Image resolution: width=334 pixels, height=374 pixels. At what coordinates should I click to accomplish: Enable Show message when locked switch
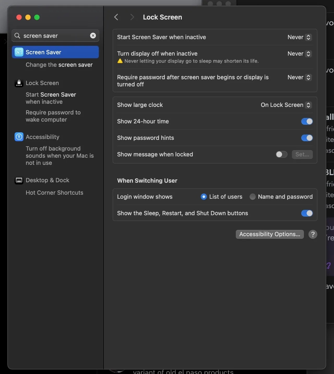click(282, 155)
